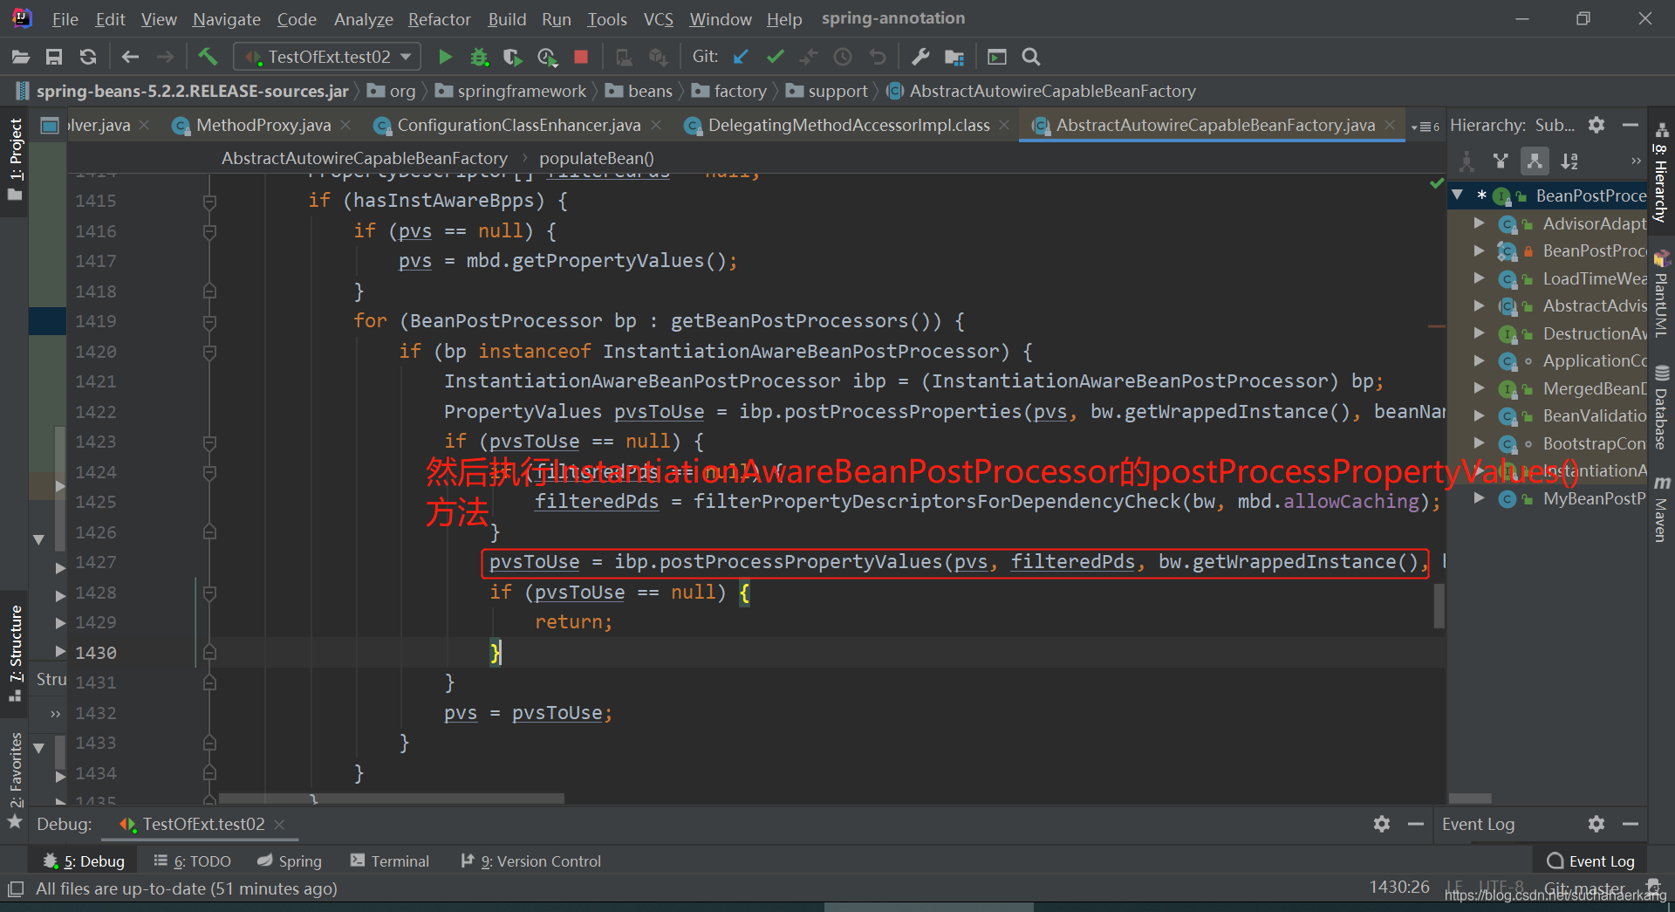This screenshot has height=912, width=1675.
Task: Toggle code fold marker at line 1415
Action: pyautogui.click(x=209, y=202)
